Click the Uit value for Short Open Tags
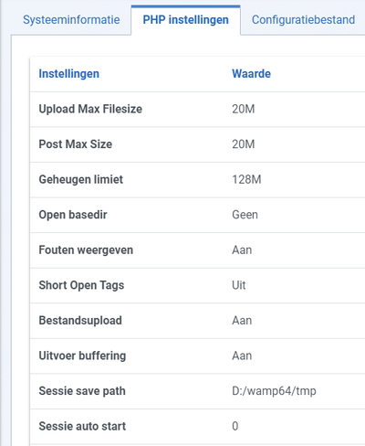This screenshot has width=365, height=446. tap(239, 285)
